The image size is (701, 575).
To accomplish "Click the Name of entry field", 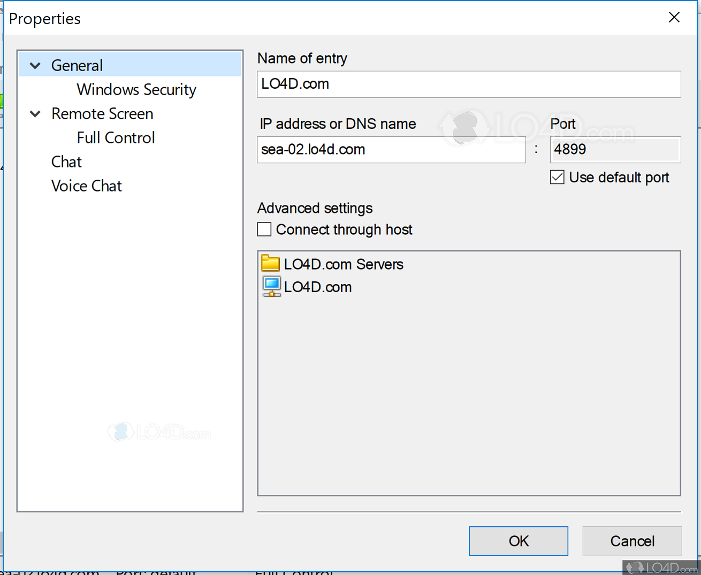I will click(469, 85).
